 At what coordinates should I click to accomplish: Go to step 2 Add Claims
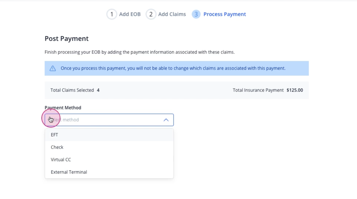click(x=166, y=14)
